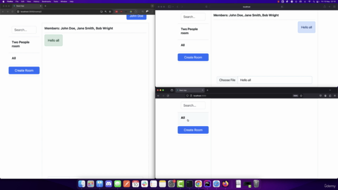Click the zoom magnifier icon in Chrome address bar

point(106,12)
